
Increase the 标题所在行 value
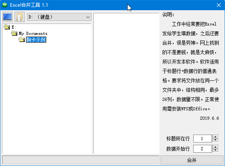[216, 137]
